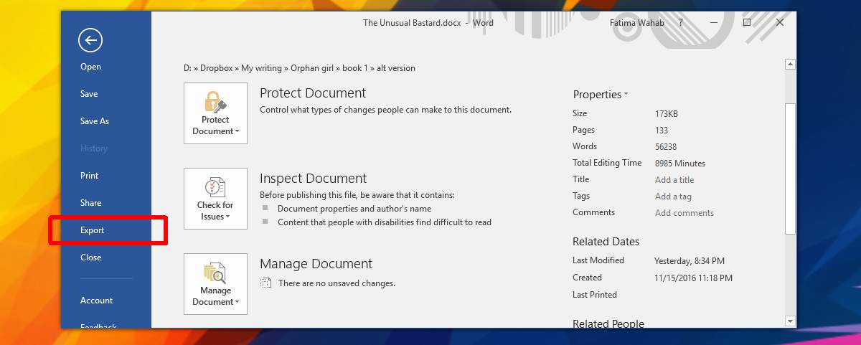Viewport: 861px width, 345px height.
Task: Click the help question mark icon
Action: point(680,23)
